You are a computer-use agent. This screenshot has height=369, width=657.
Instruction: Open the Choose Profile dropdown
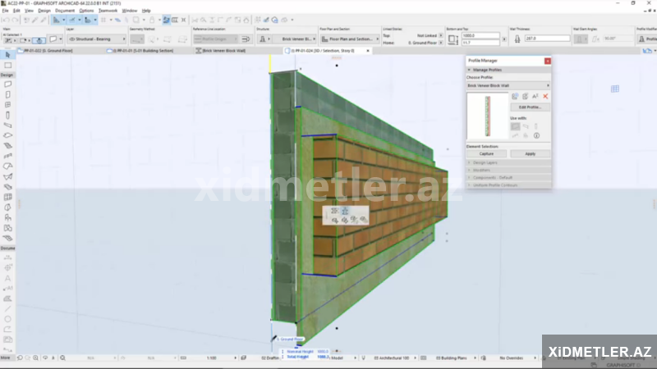click(x=508, y=84)
